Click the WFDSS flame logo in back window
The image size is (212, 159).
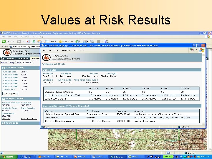click(x=7, y=52)
